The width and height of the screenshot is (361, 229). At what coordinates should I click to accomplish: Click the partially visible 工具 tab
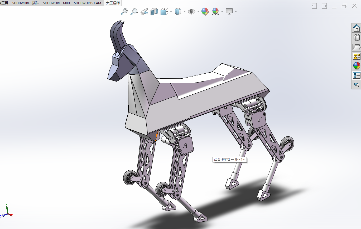click(5, 3)
